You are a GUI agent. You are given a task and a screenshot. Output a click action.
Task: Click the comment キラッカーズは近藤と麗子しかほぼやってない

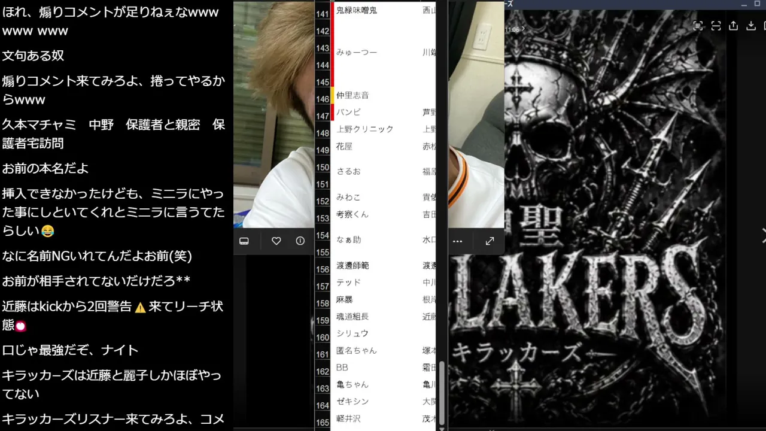coord(112,384)
